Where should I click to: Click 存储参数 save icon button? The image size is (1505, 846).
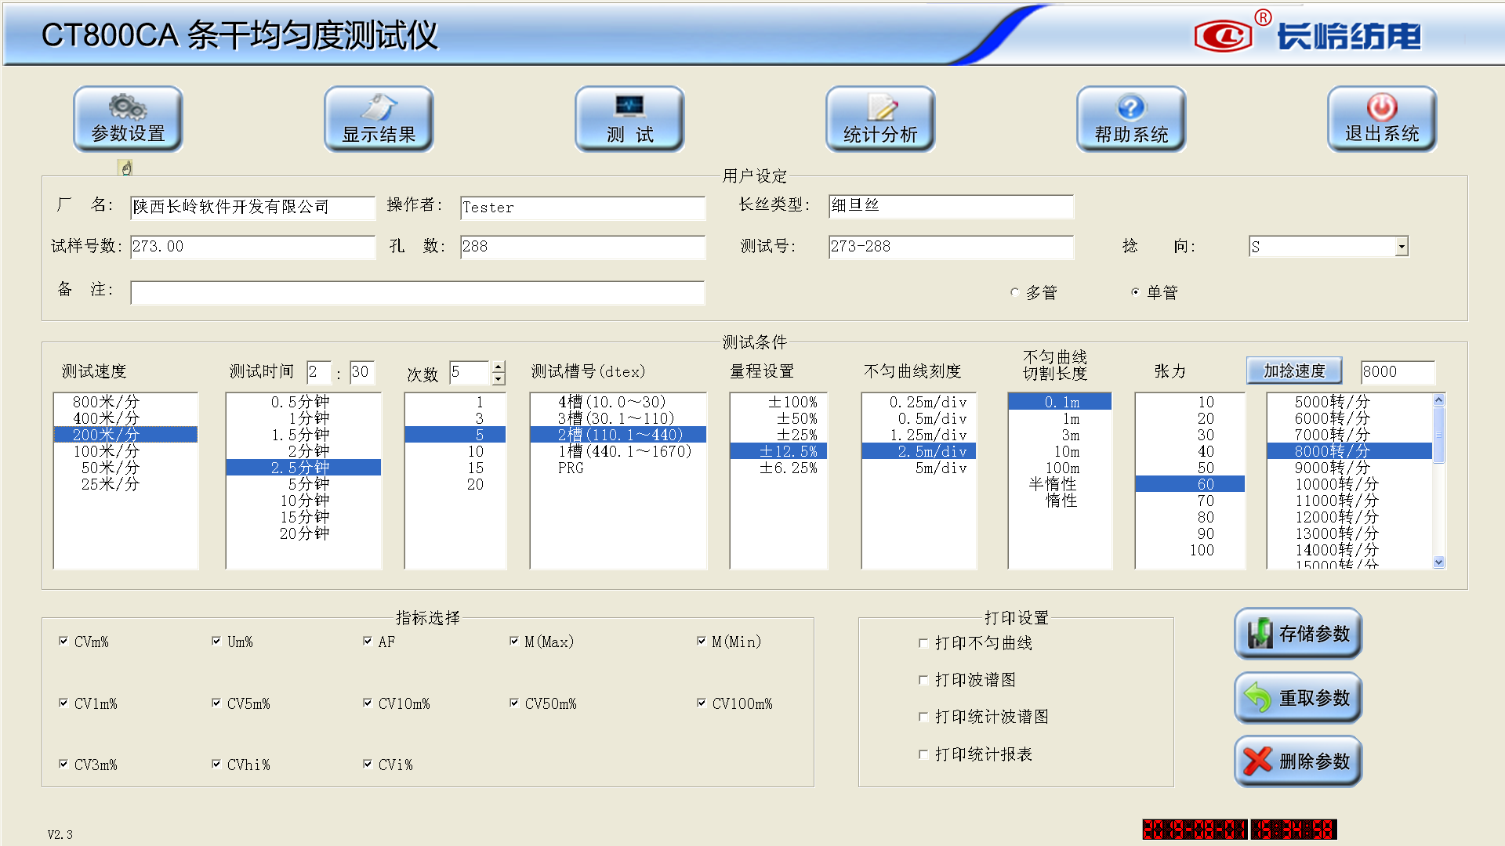click(1298, 634)
